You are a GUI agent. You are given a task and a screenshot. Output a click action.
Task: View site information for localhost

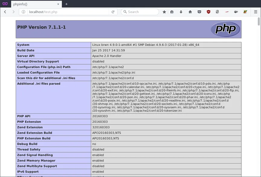(23, 12)
